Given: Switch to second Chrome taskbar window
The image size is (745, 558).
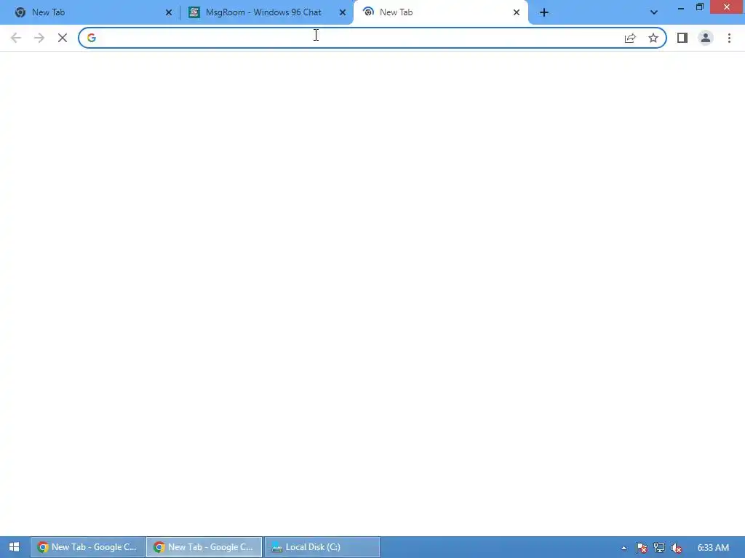Looking at the screenshot, I should click(x=204, y=547).
